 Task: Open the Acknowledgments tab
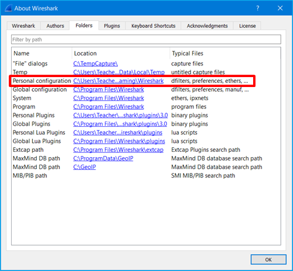(207, 26)
